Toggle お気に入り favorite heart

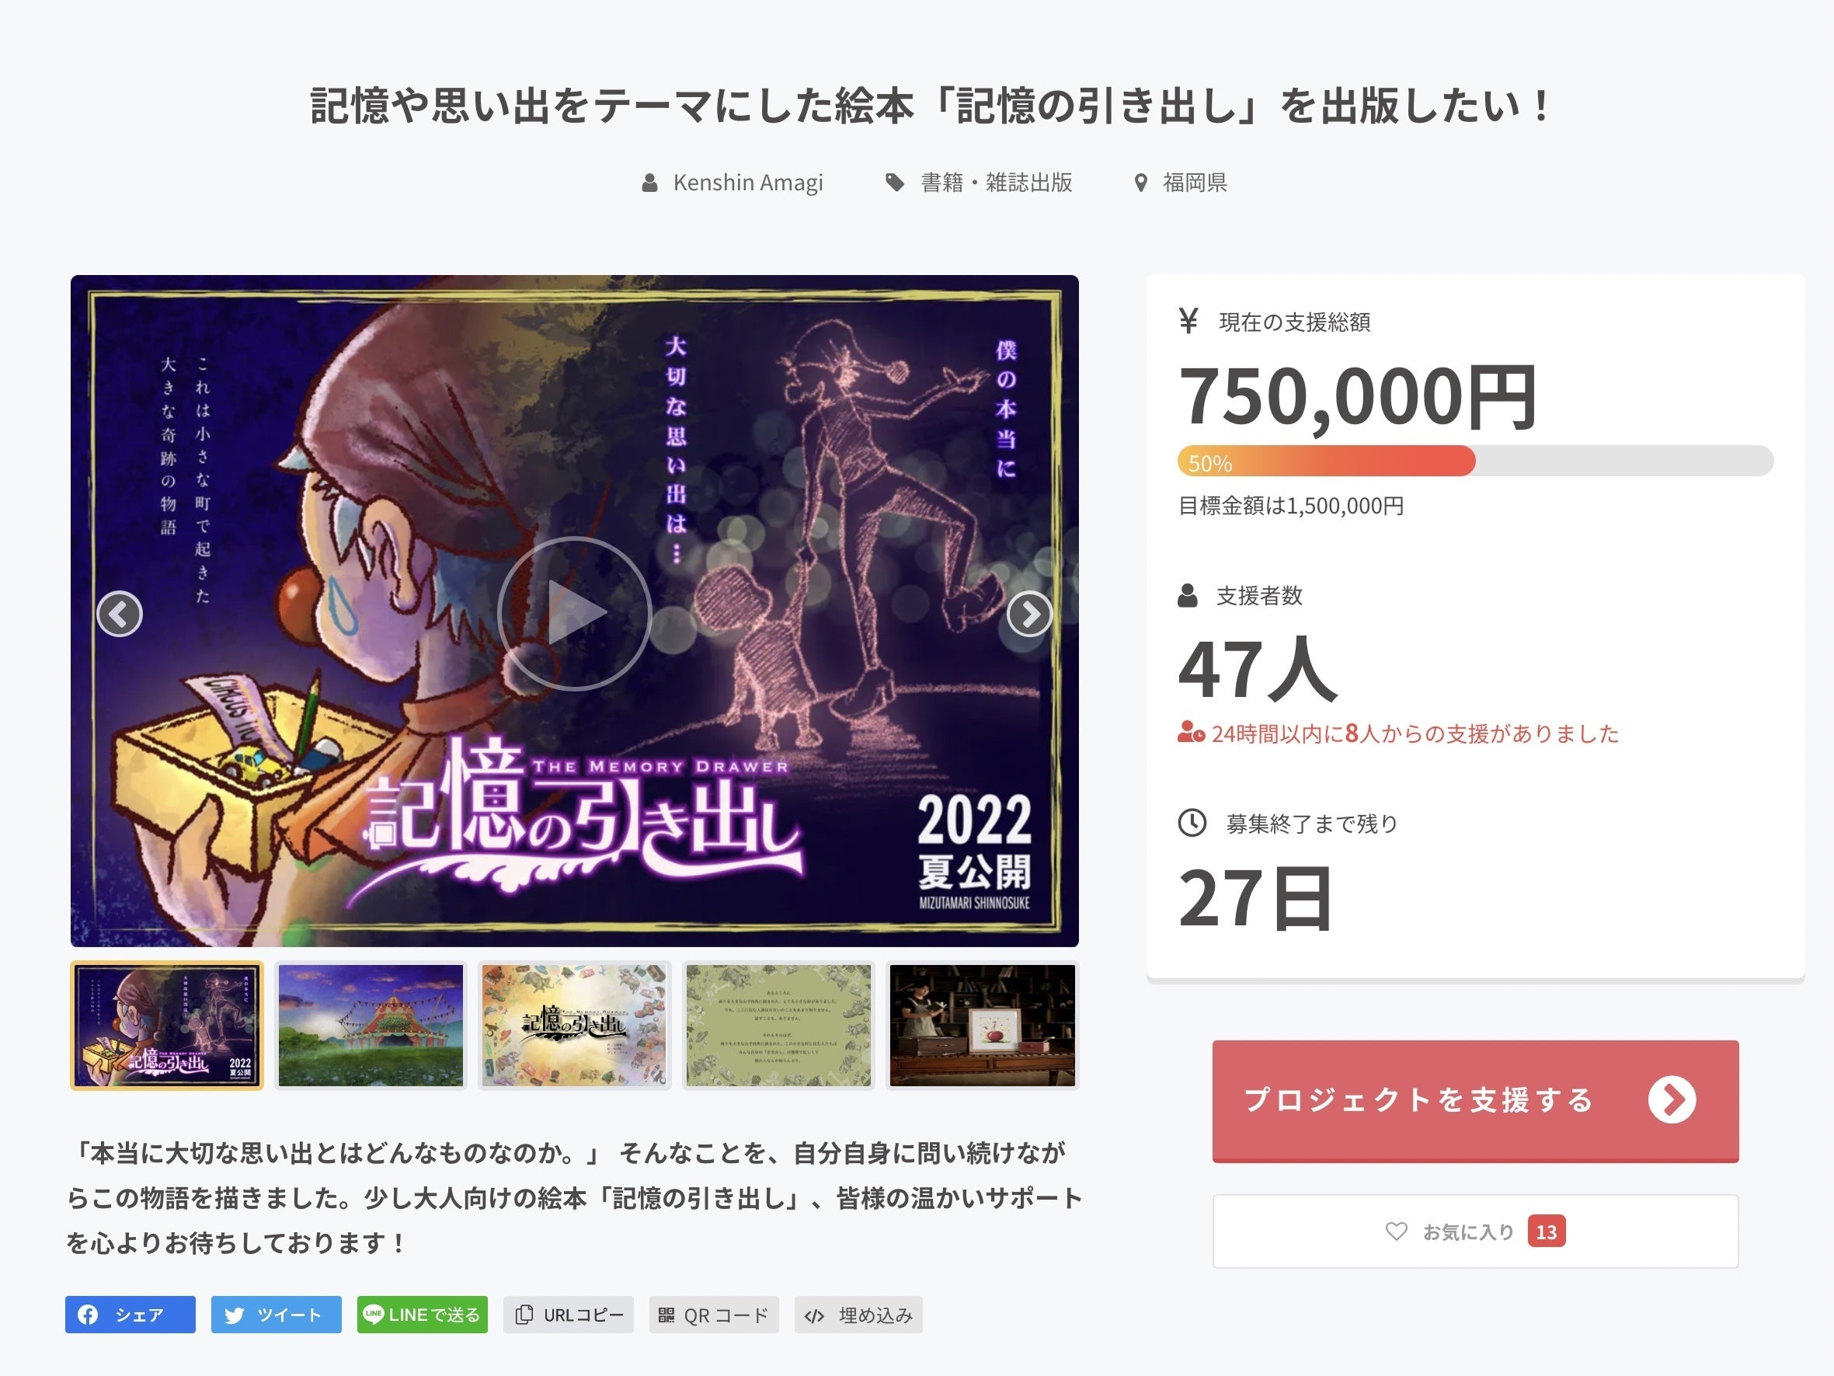(1475, 1231)
